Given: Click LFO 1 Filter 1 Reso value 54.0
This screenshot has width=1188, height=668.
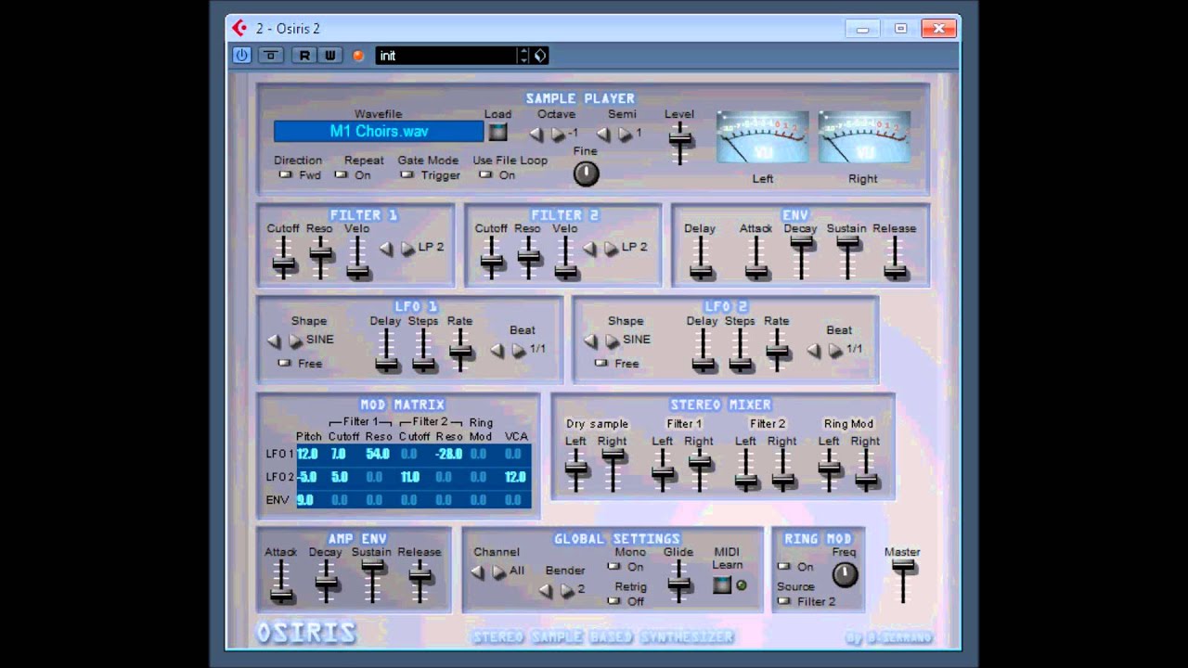Looking at the screenshot, I should [x=378, y=454].
